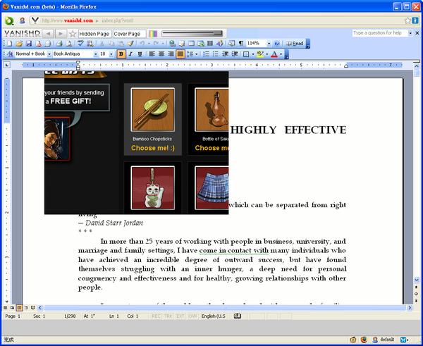This screenshot has width=423, height=346.
Task: Click the Vanishd opacity slider handle
Action: (219, 33)
